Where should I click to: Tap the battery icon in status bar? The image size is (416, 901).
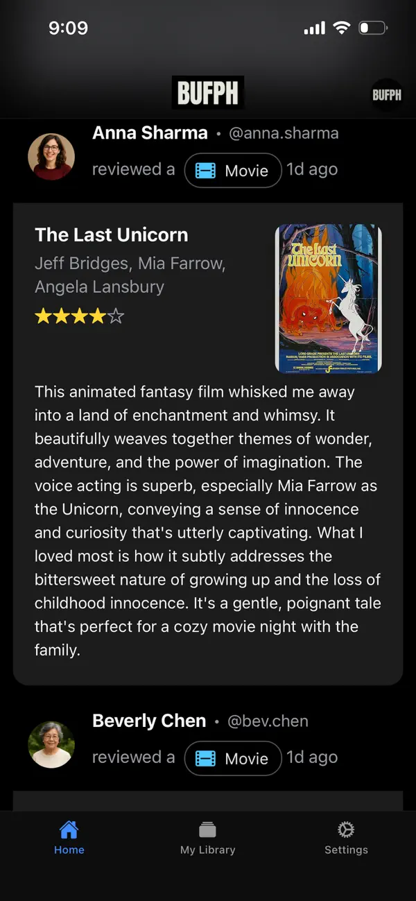(372, 28)
